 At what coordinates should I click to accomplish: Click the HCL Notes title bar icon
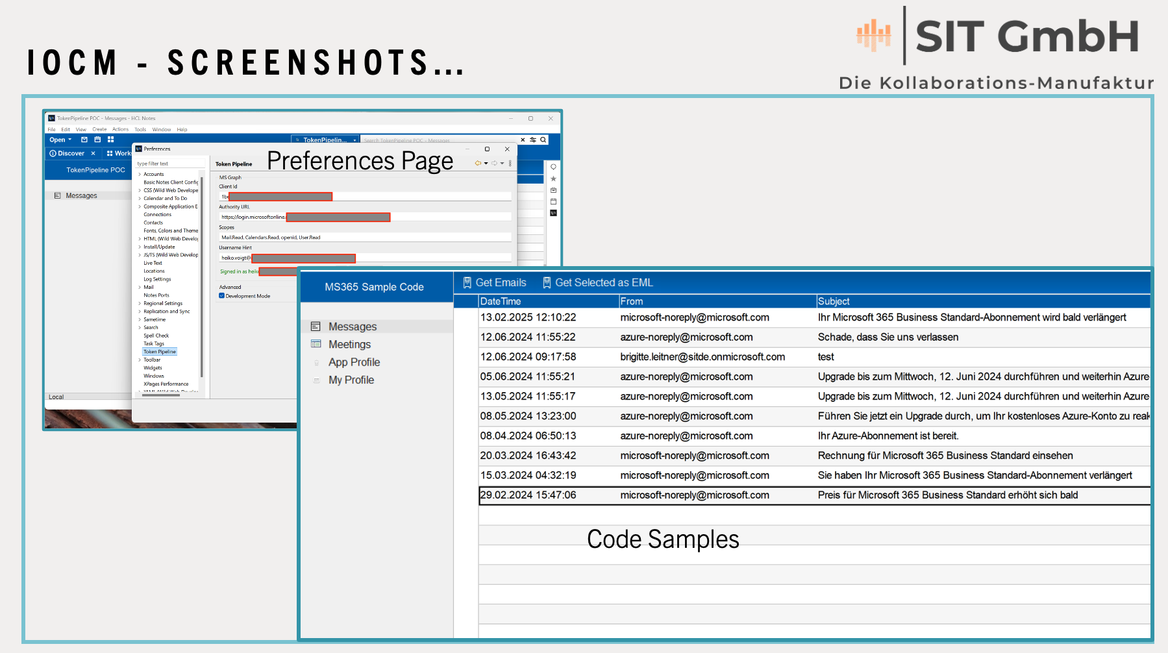tap(51, 118)
